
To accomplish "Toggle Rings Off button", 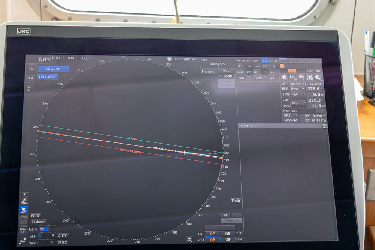I will pos(53,69).
